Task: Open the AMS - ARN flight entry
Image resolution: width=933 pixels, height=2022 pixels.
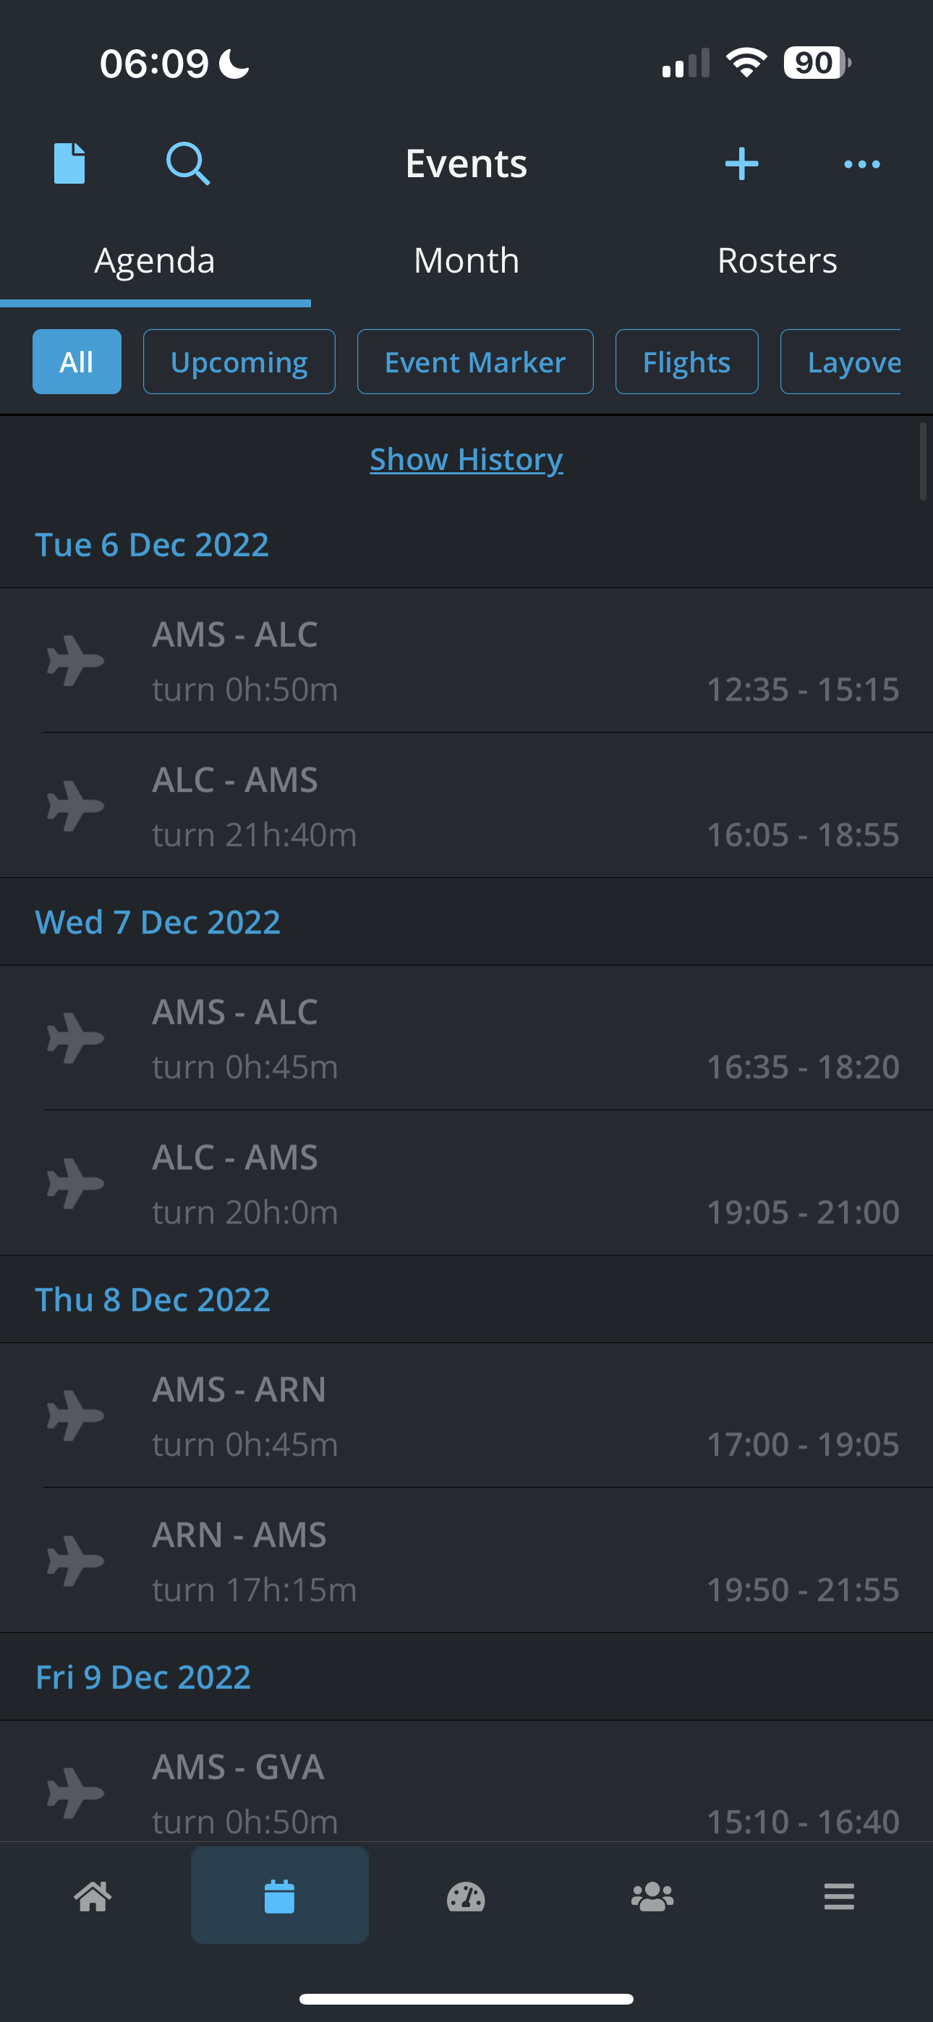Action: (487, 1415)
